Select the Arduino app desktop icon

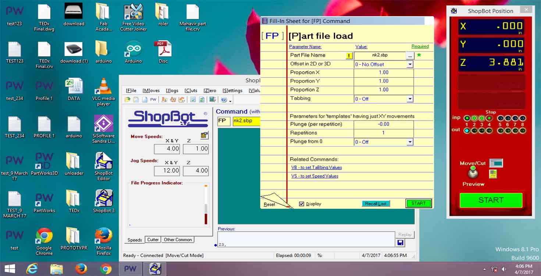pos(133,52)
